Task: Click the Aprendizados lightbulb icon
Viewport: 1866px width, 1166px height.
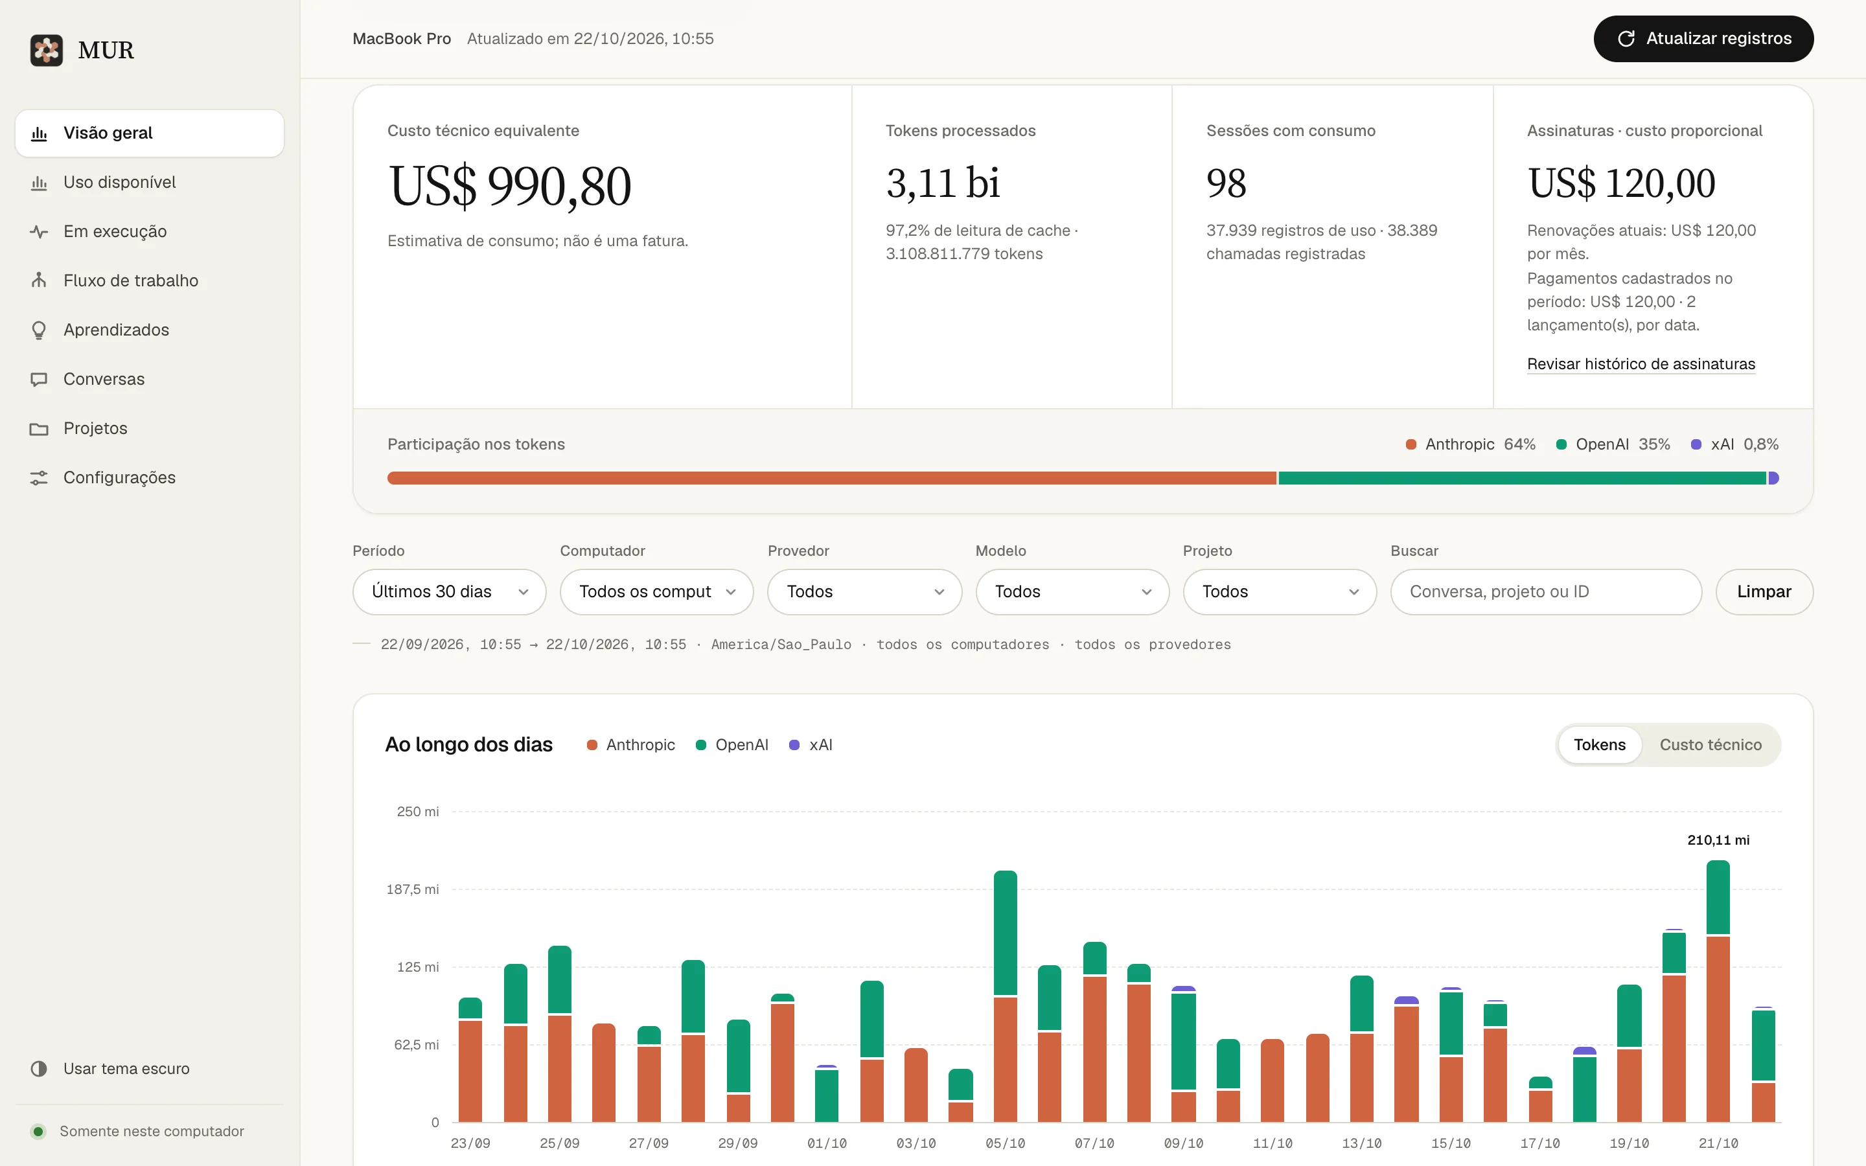Action: pyautogui.click(x=39, y=330)
